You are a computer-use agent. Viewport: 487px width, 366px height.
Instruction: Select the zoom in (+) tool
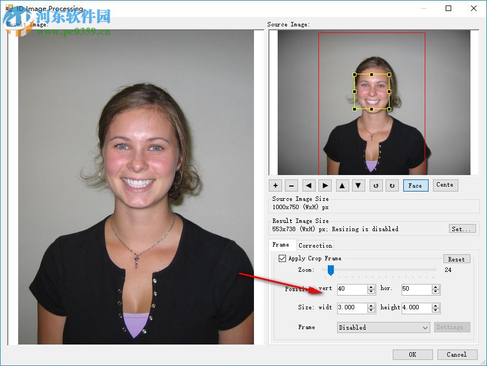[x=275, y=185]
